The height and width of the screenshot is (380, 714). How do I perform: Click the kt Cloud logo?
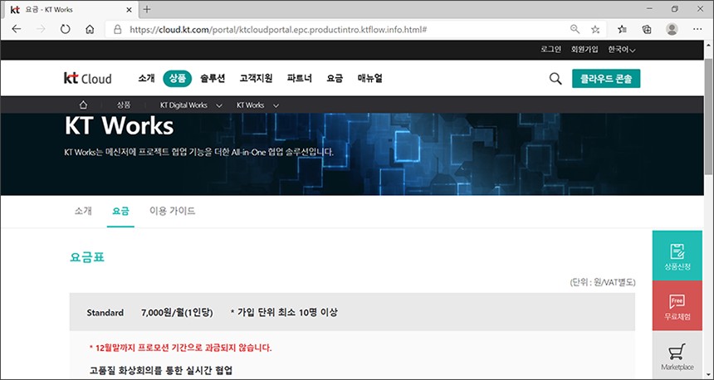[x=87, y=78]
